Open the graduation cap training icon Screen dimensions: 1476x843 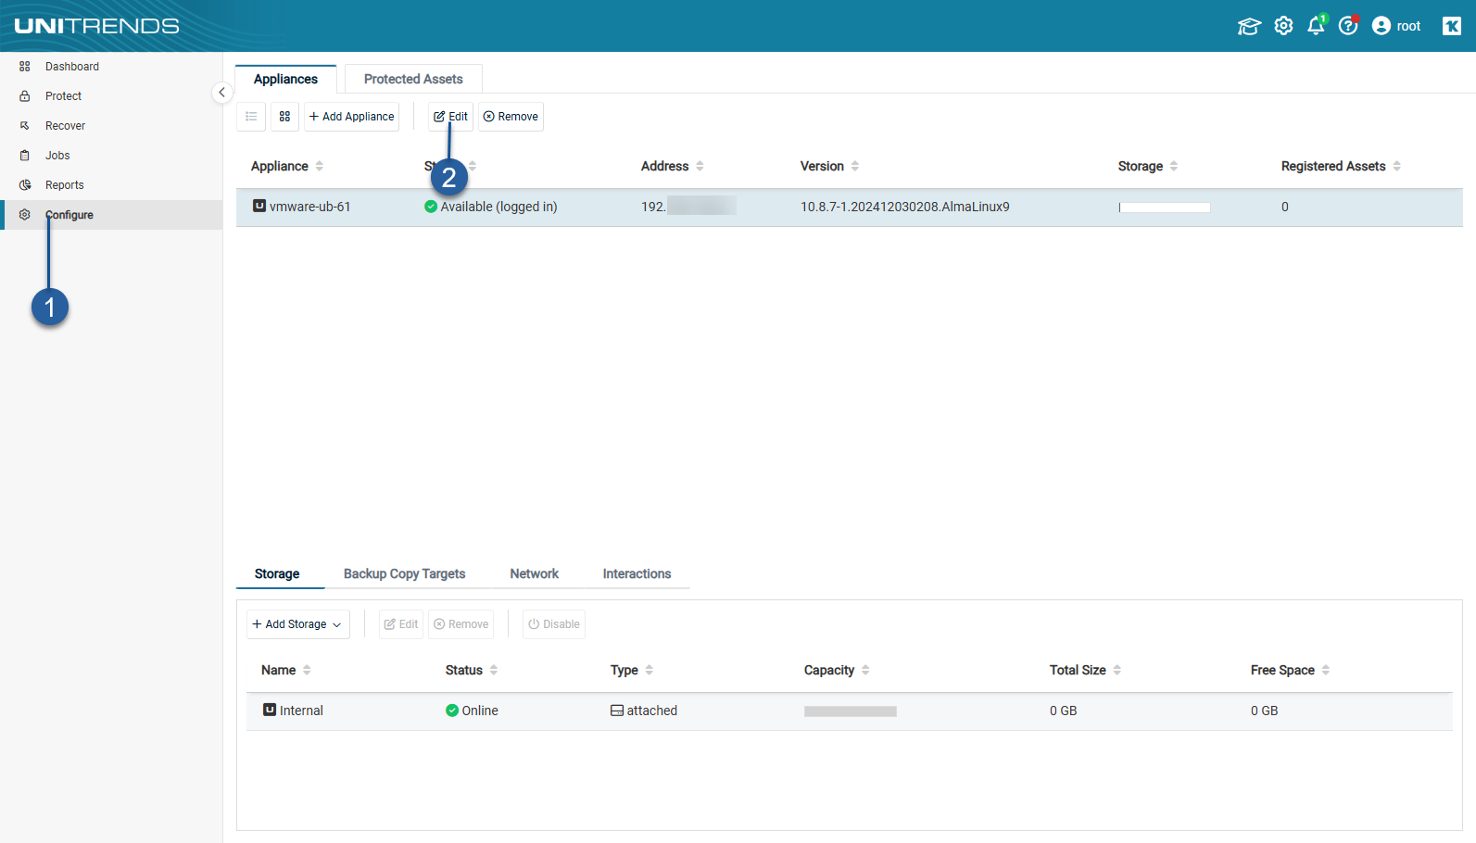pos(1249,26)
